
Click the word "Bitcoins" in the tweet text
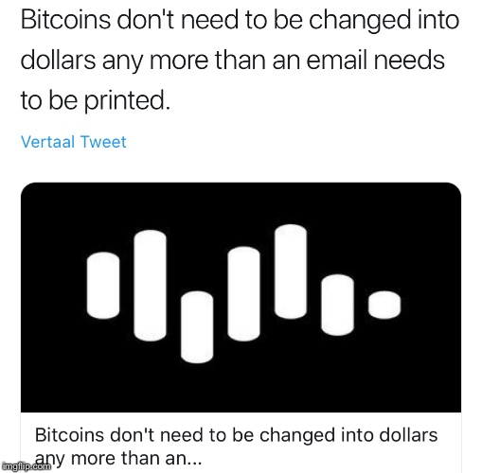click(65, 20)
